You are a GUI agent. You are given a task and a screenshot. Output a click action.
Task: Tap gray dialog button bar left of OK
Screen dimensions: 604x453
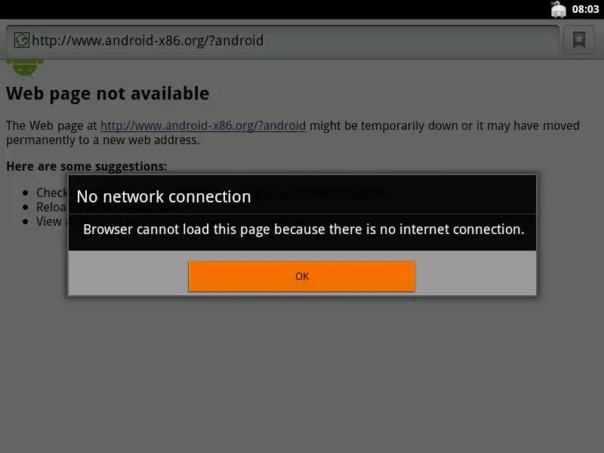pyautogui.click(x=128, y=273)
